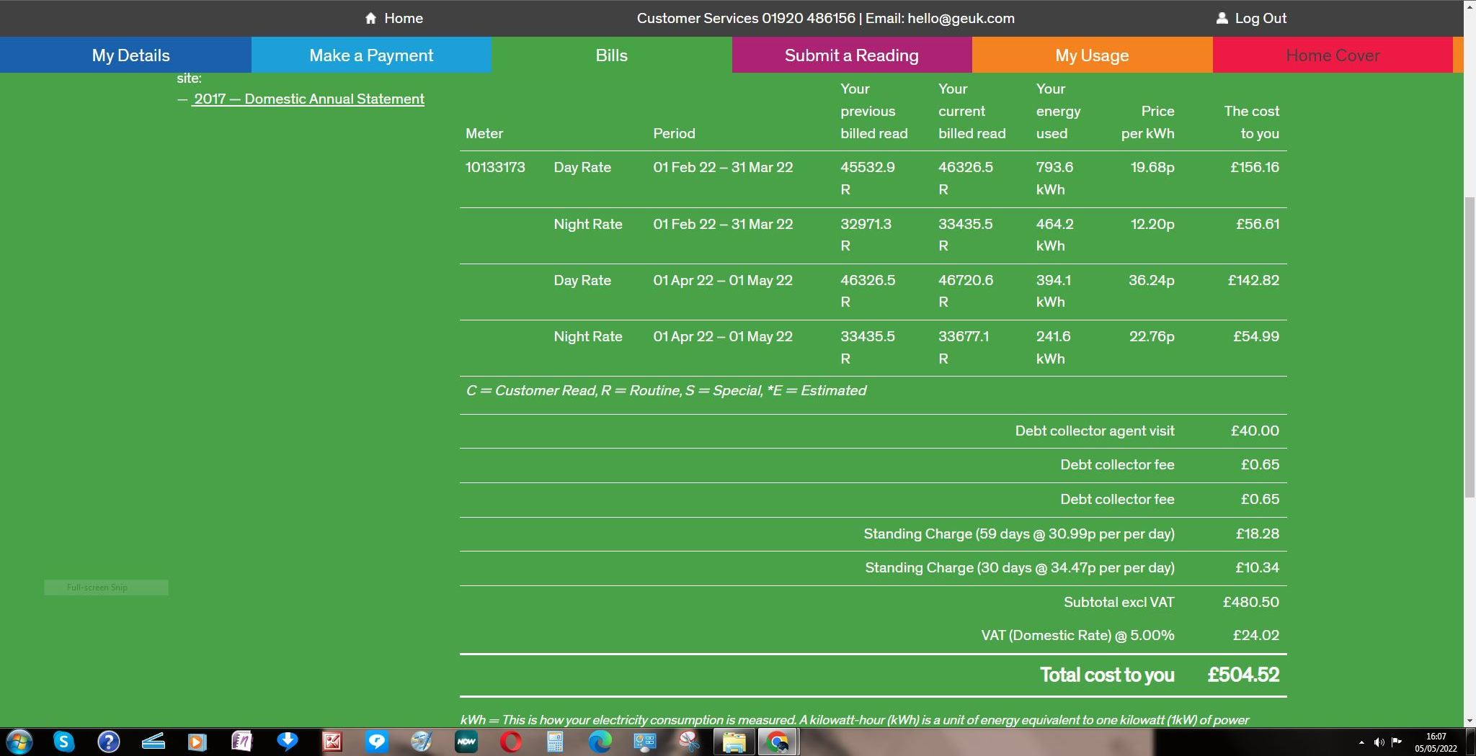Click the volume speaker tray icon
Screen dimensions: 1476x756
tap(1379, 742)
